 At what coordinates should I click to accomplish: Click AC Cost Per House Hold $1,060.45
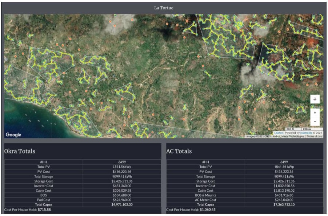click(208, 210)
